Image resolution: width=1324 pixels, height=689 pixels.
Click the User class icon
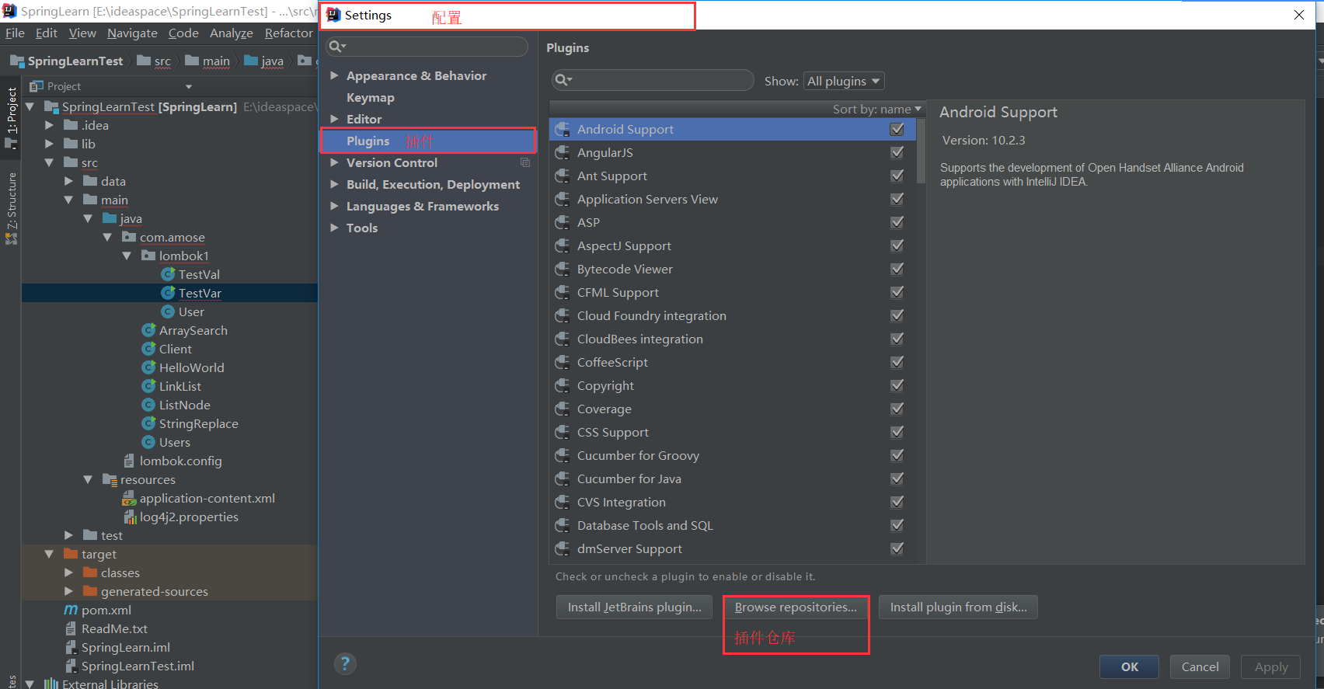tap(167, 311)
